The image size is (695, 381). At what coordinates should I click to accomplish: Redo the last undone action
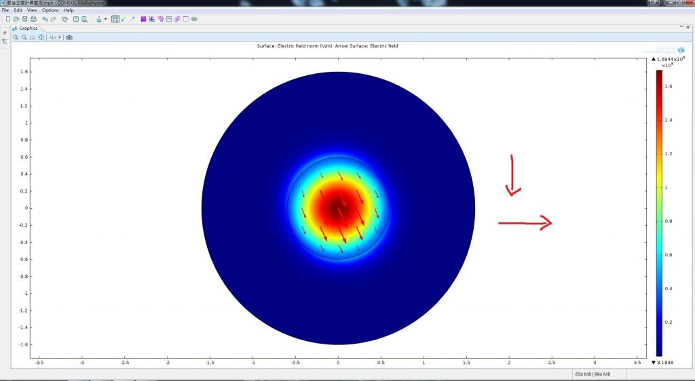53,19
